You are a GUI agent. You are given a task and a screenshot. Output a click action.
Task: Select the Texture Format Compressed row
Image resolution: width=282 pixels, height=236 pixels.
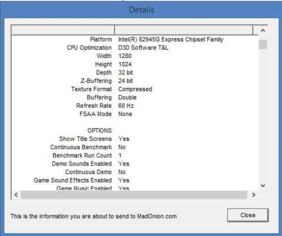click(135, 89)
